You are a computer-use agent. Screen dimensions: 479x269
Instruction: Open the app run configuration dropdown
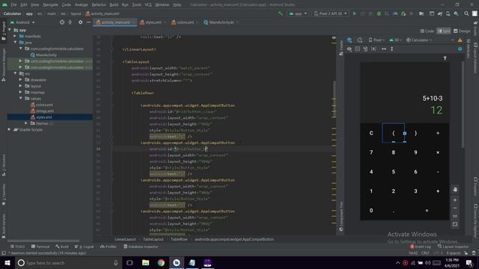[x=298, y=13]
